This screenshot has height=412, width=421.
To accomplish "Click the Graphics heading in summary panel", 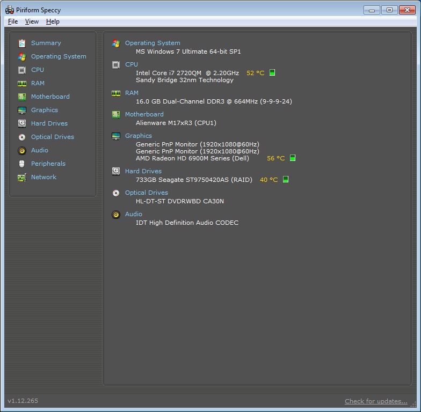I will [139, 136].
